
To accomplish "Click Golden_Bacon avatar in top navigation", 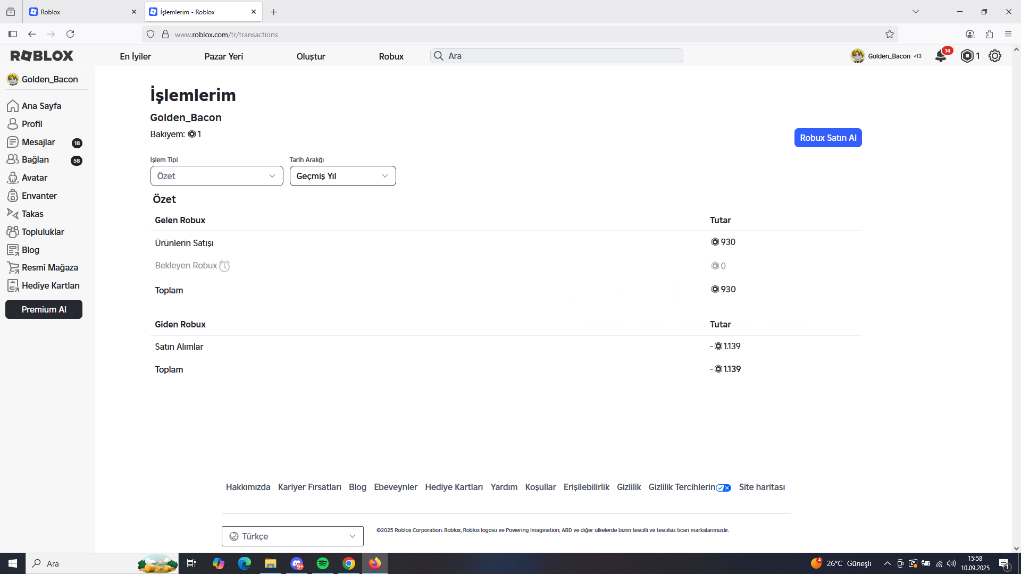I will 858,56.
